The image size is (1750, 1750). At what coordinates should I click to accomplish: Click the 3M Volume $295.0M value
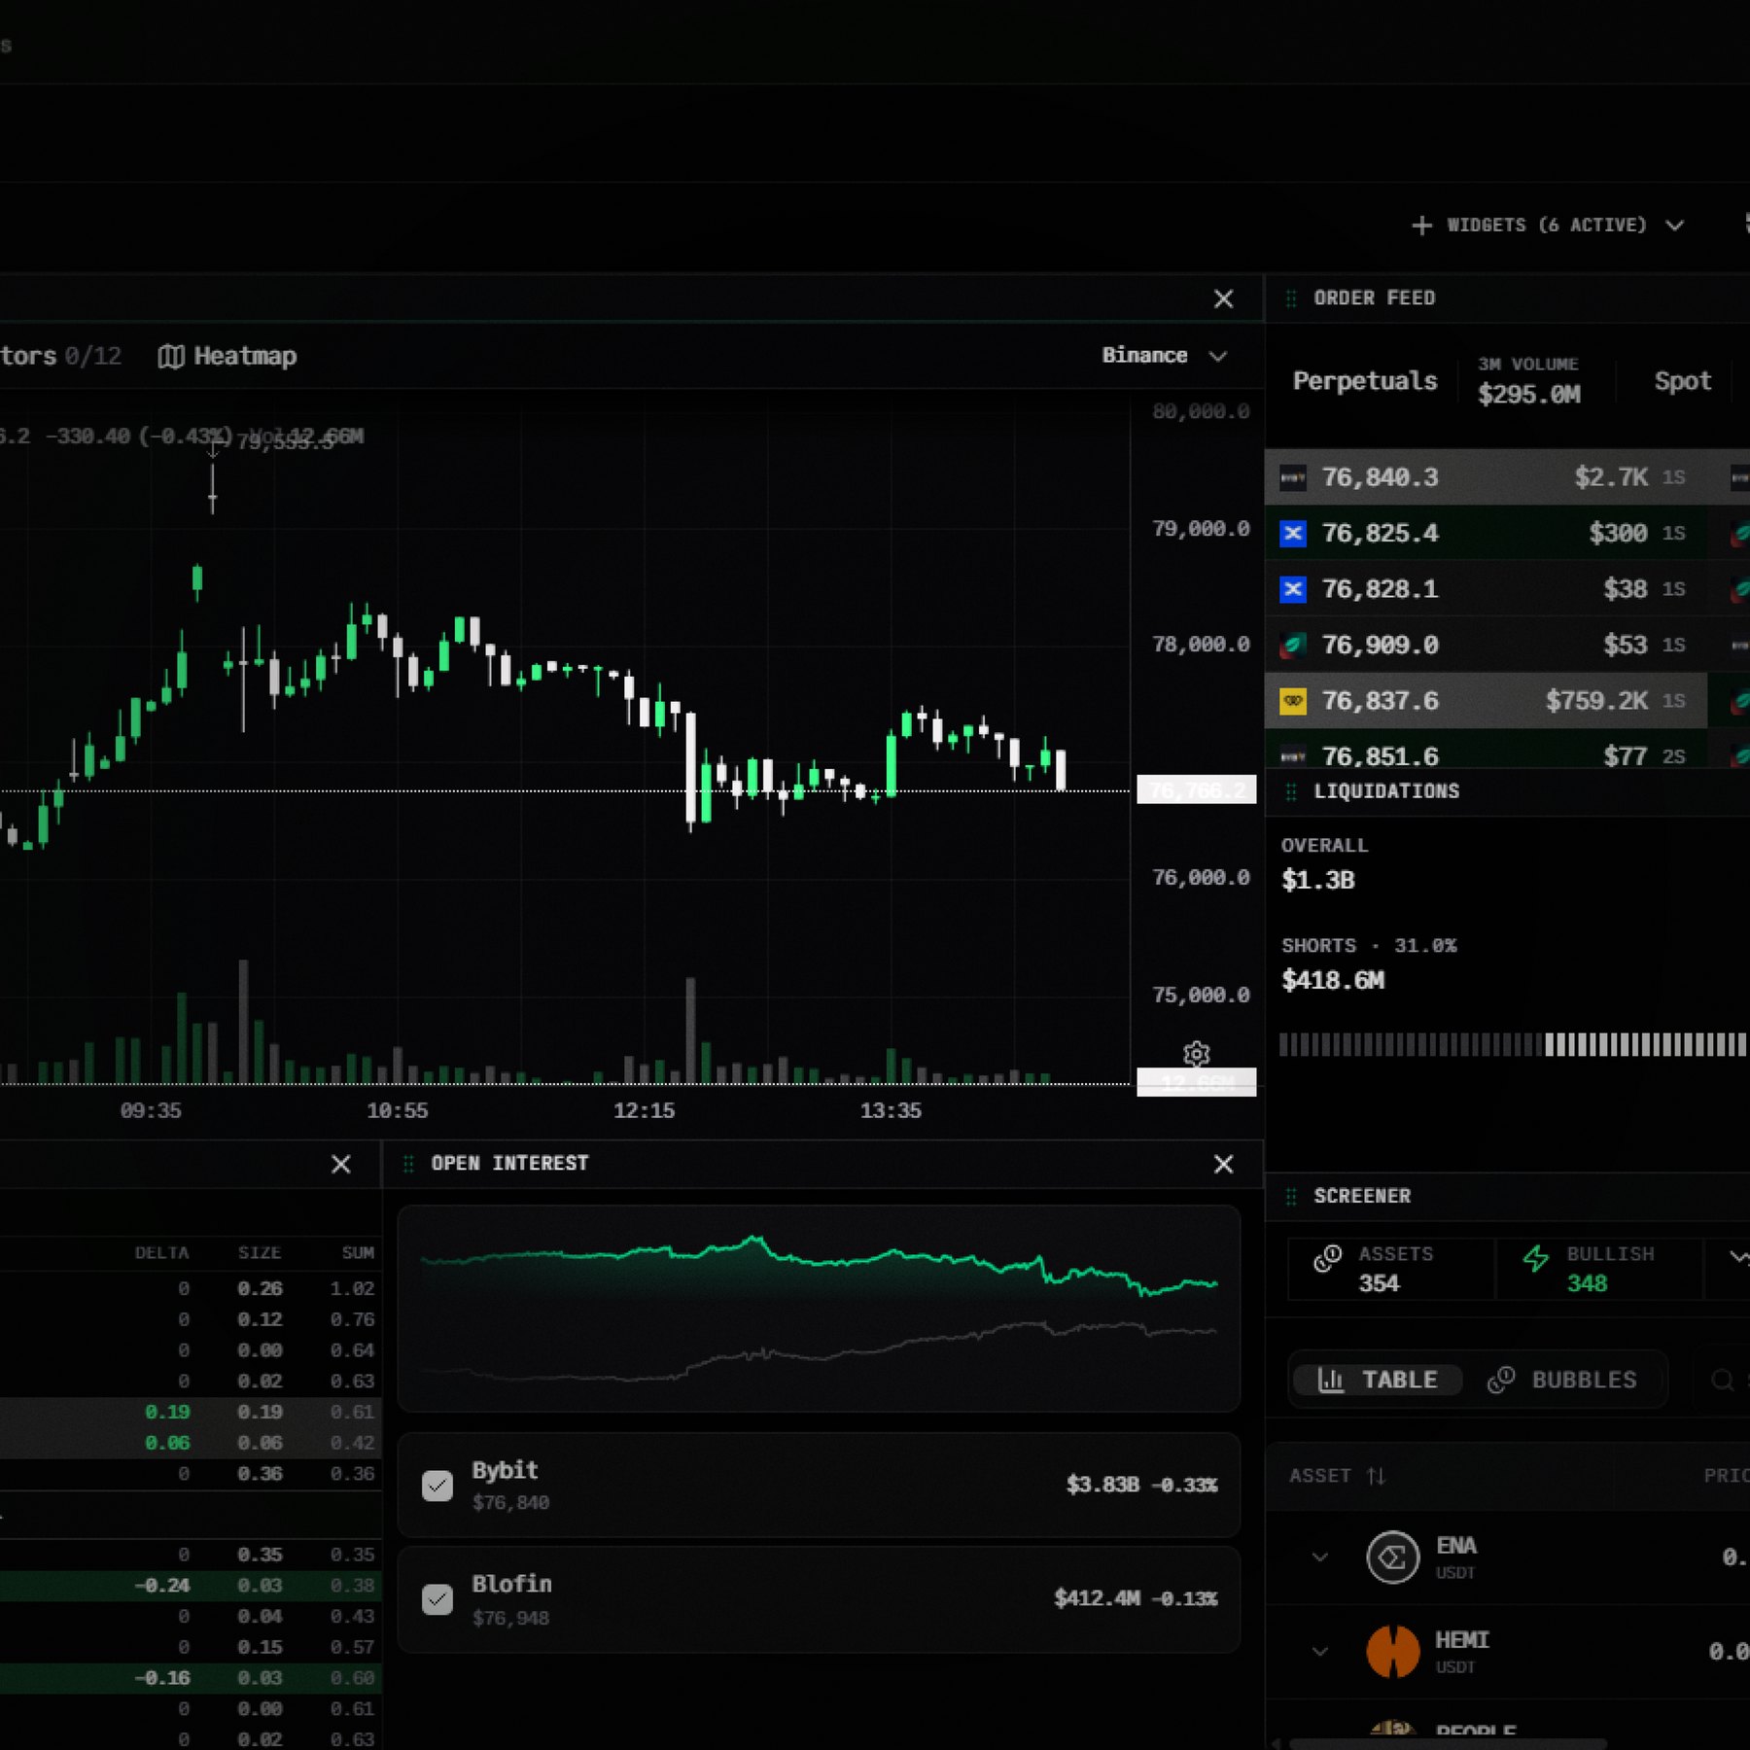1528,394
